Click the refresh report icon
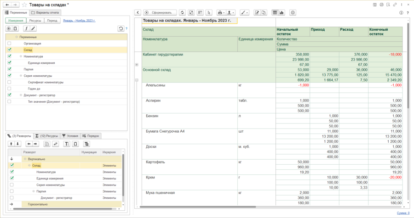 183,12
